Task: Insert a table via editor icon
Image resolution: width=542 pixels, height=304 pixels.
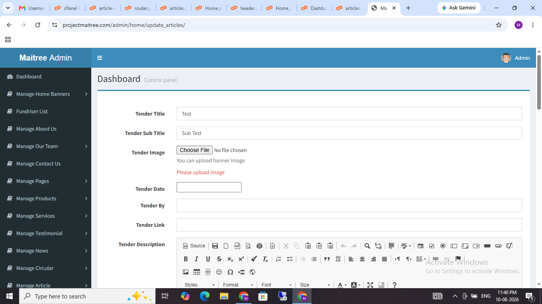Action: pyautogui.click(x=197, y=272)
